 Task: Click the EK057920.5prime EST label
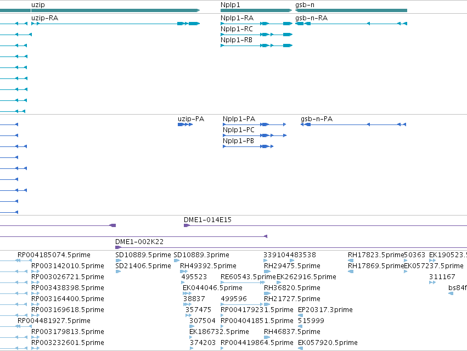pyautogui.click(x=328, y=343)
